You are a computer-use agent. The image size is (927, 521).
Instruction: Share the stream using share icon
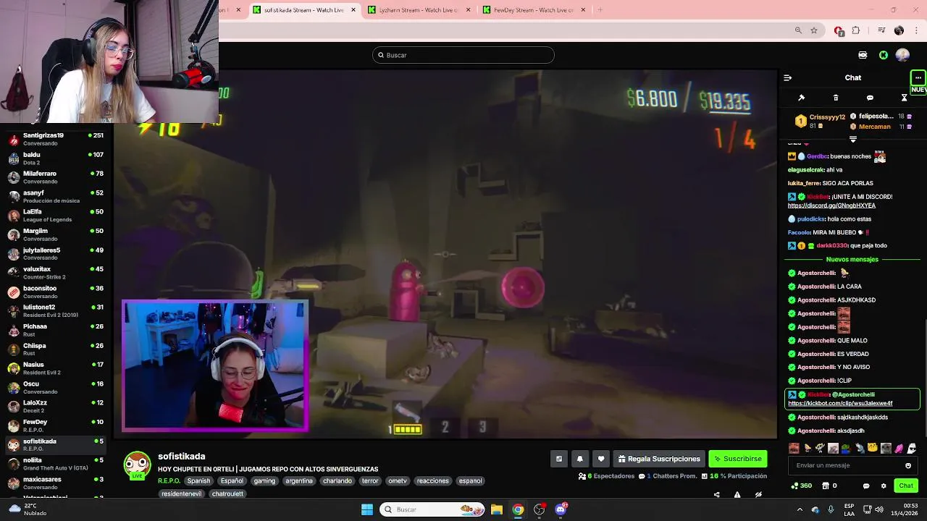click(716, 495)
